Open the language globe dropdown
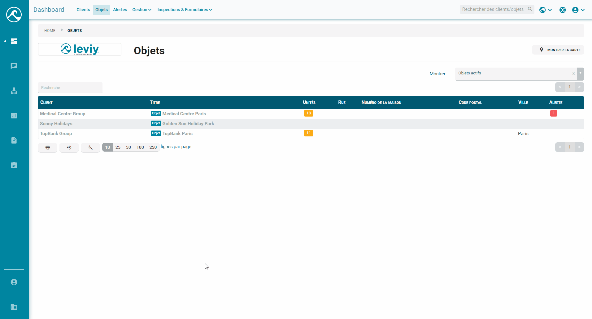 point(546,10)
